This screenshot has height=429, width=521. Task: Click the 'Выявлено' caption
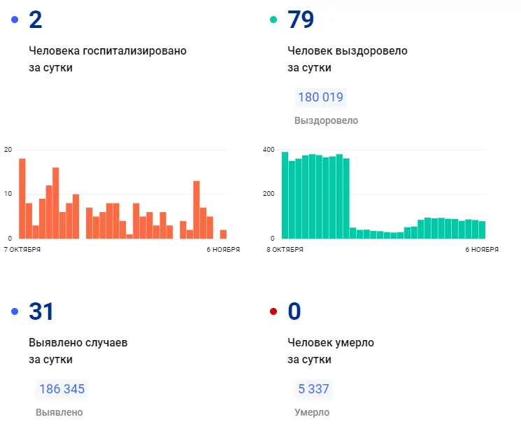pos(59,412)
